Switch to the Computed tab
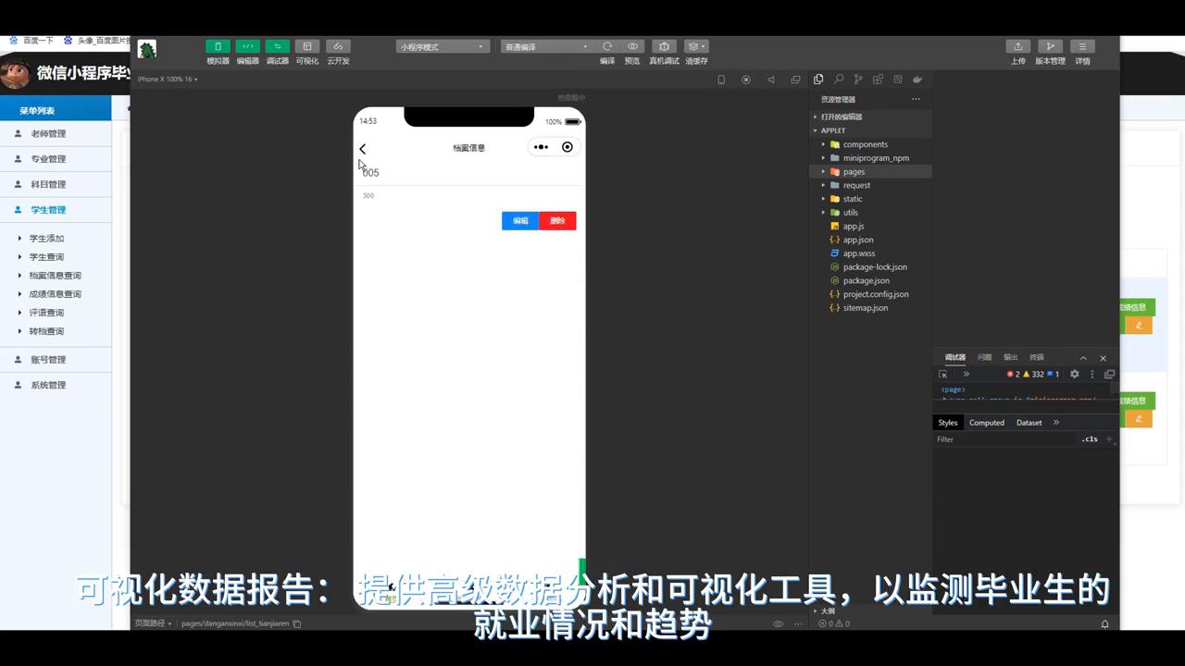This screenshot has height=666, width=1185. pyautogui.click(x=986, y=423)
